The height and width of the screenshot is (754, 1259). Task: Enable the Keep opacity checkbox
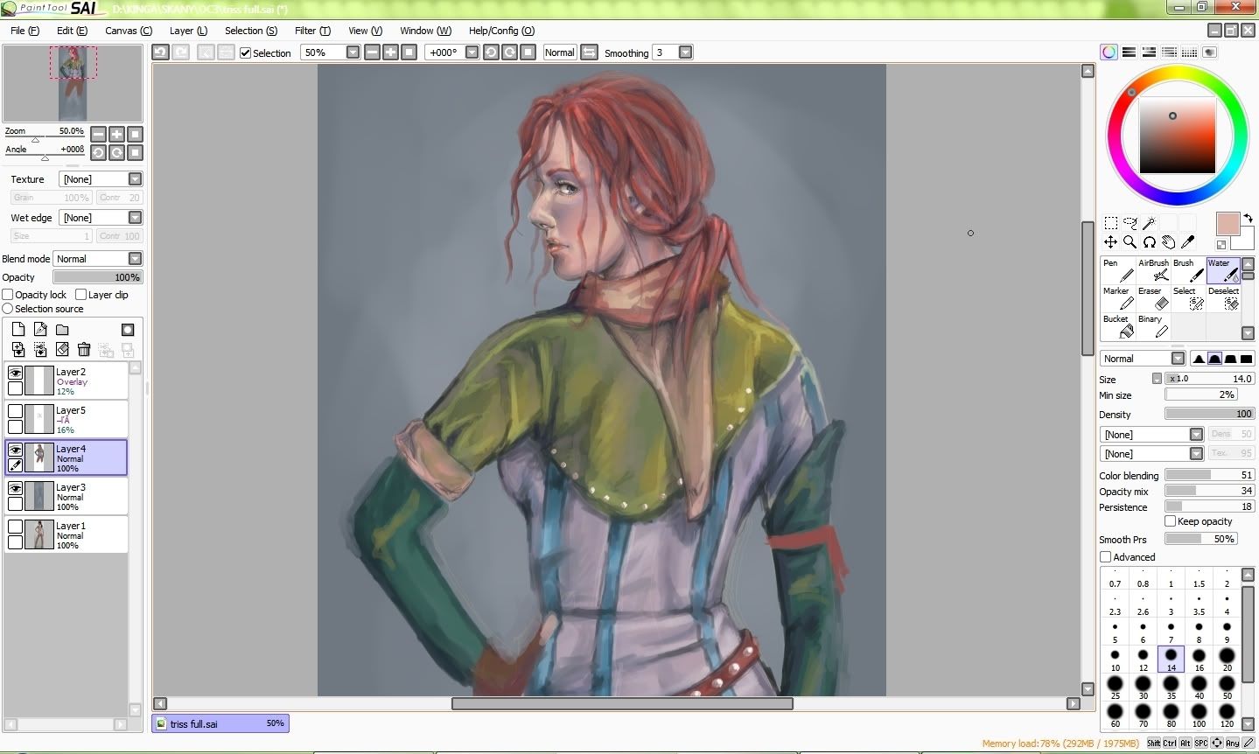(1170, 521)
